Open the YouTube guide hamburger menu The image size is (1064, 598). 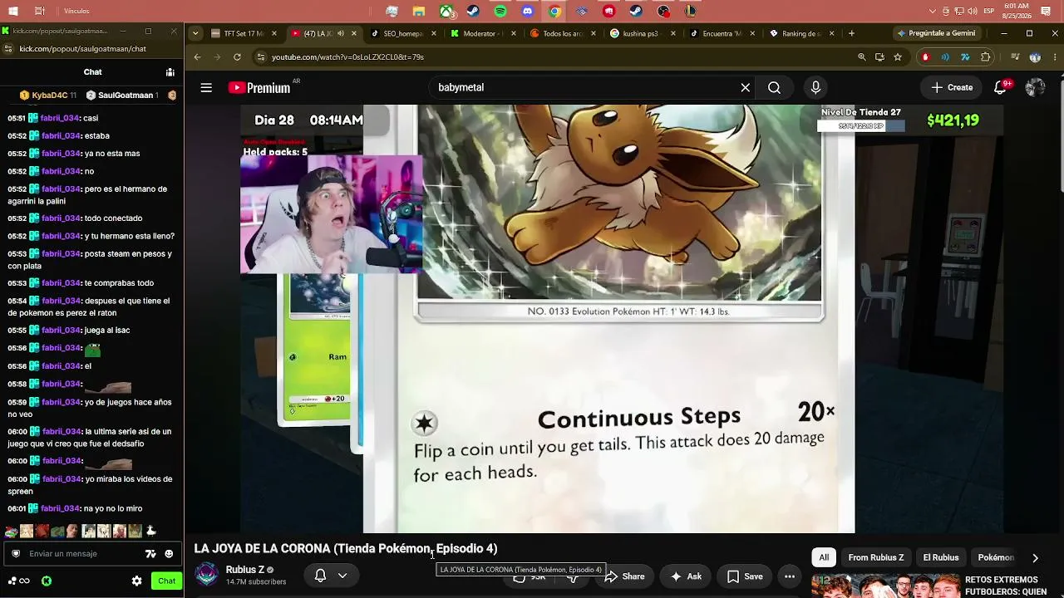point(206,87)
